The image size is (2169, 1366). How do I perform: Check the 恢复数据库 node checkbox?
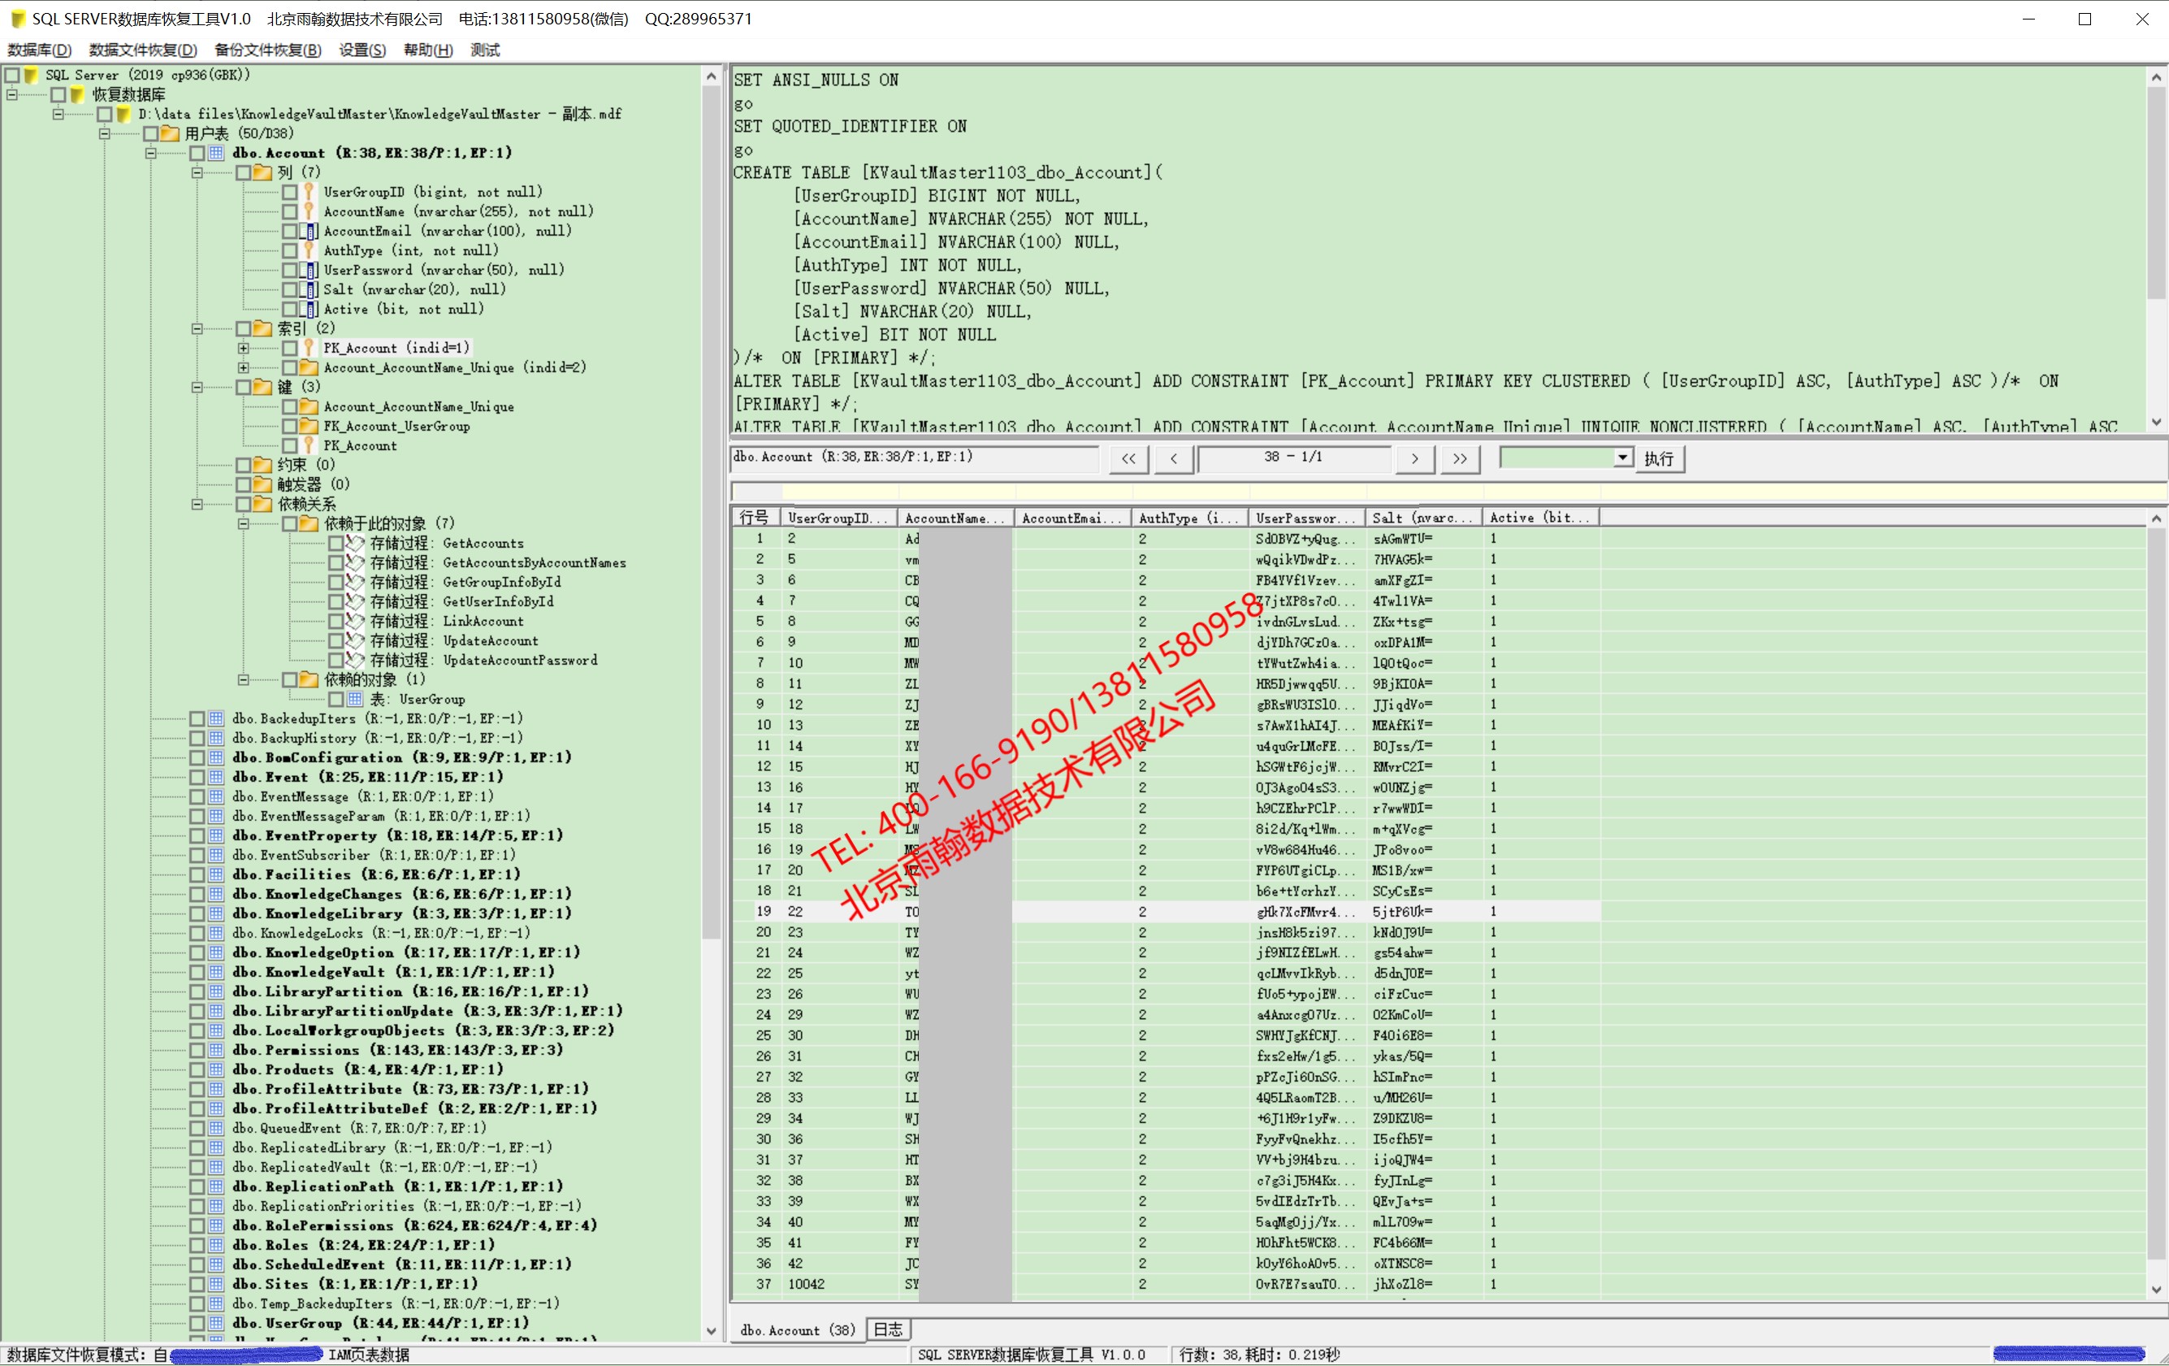pyautogui.click(x=58, y=94)
